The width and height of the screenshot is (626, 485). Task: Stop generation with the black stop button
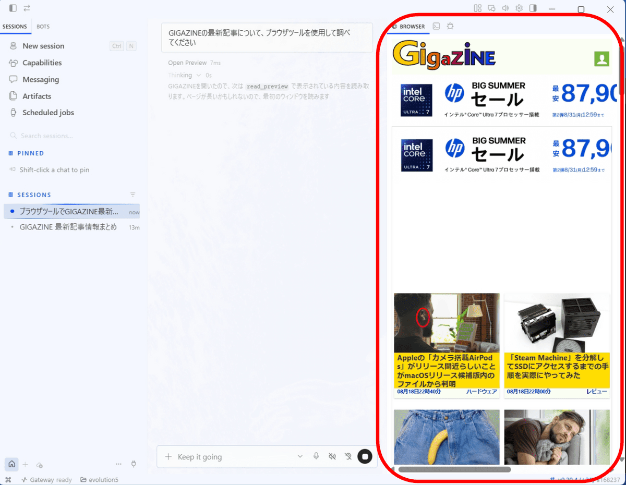[x=365, y=456]
